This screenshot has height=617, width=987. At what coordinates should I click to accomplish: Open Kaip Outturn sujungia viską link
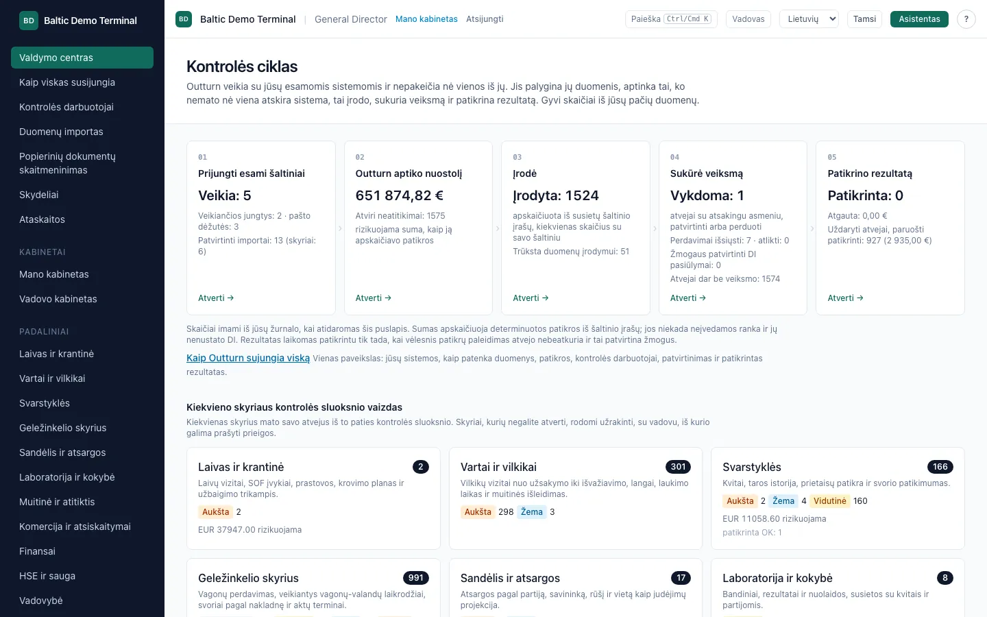tap(248, 358)
